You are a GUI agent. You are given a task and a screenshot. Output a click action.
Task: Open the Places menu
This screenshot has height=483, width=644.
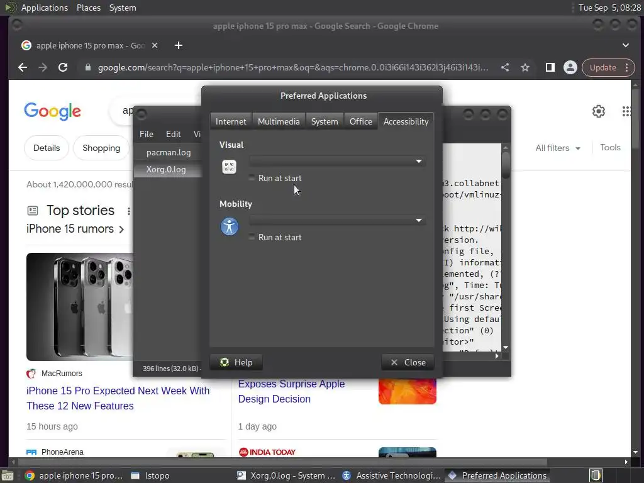89,8
